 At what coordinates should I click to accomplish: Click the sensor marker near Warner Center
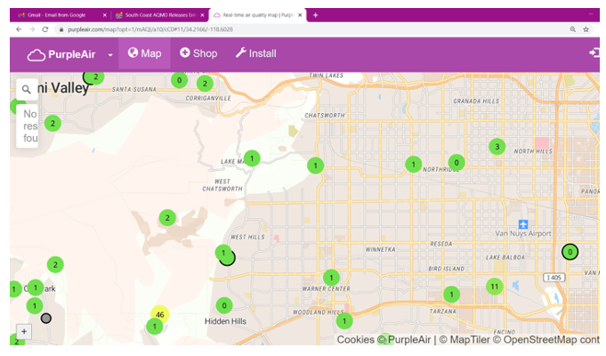(331, 278)
